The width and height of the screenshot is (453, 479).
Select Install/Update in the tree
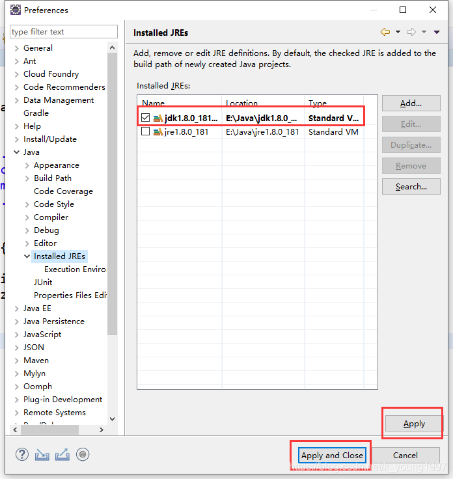click(x=49, y=139)
